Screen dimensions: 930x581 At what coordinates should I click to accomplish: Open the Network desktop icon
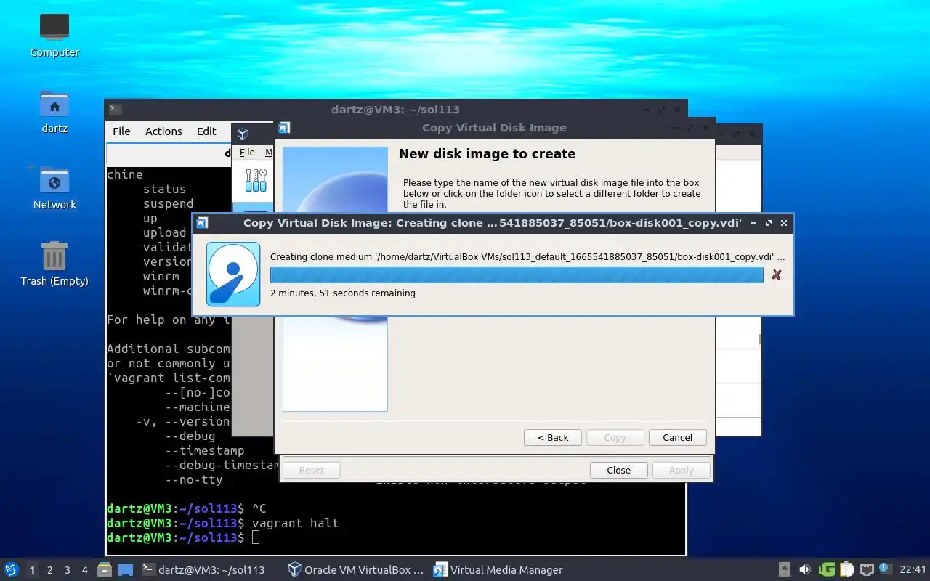click(x=54, y=188)
